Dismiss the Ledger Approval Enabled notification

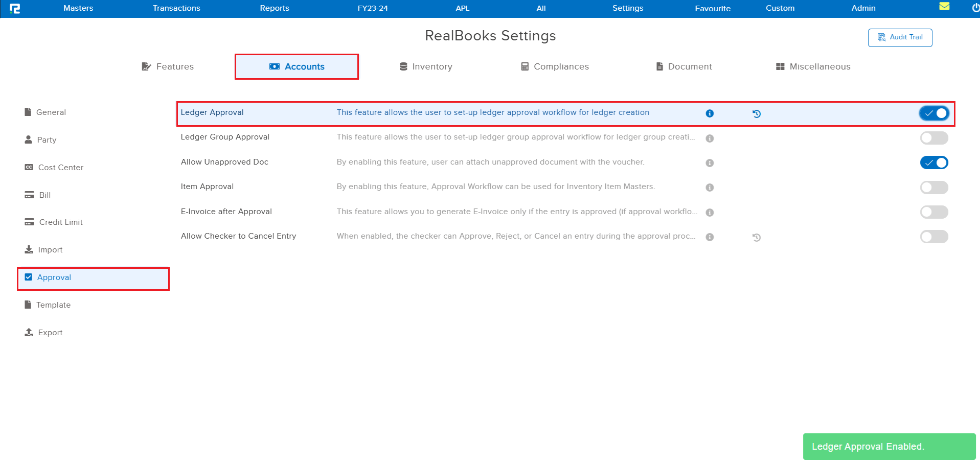[x=889, y=447]
